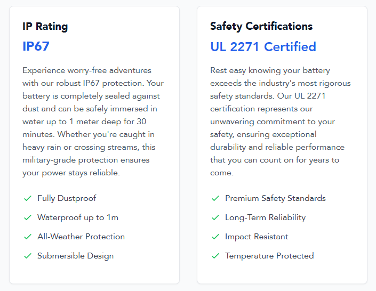This screenshot has height=291, width=376.
Task: Click the check icon beside Submersible Design
Action: coord(28,256)
